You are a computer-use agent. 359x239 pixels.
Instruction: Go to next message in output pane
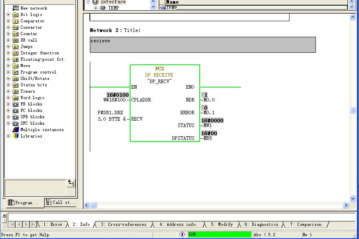point(26,225)
